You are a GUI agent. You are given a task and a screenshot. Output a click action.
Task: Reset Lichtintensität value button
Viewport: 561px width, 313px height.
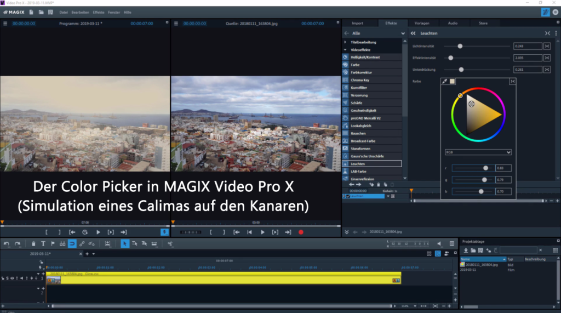point(547,46)
